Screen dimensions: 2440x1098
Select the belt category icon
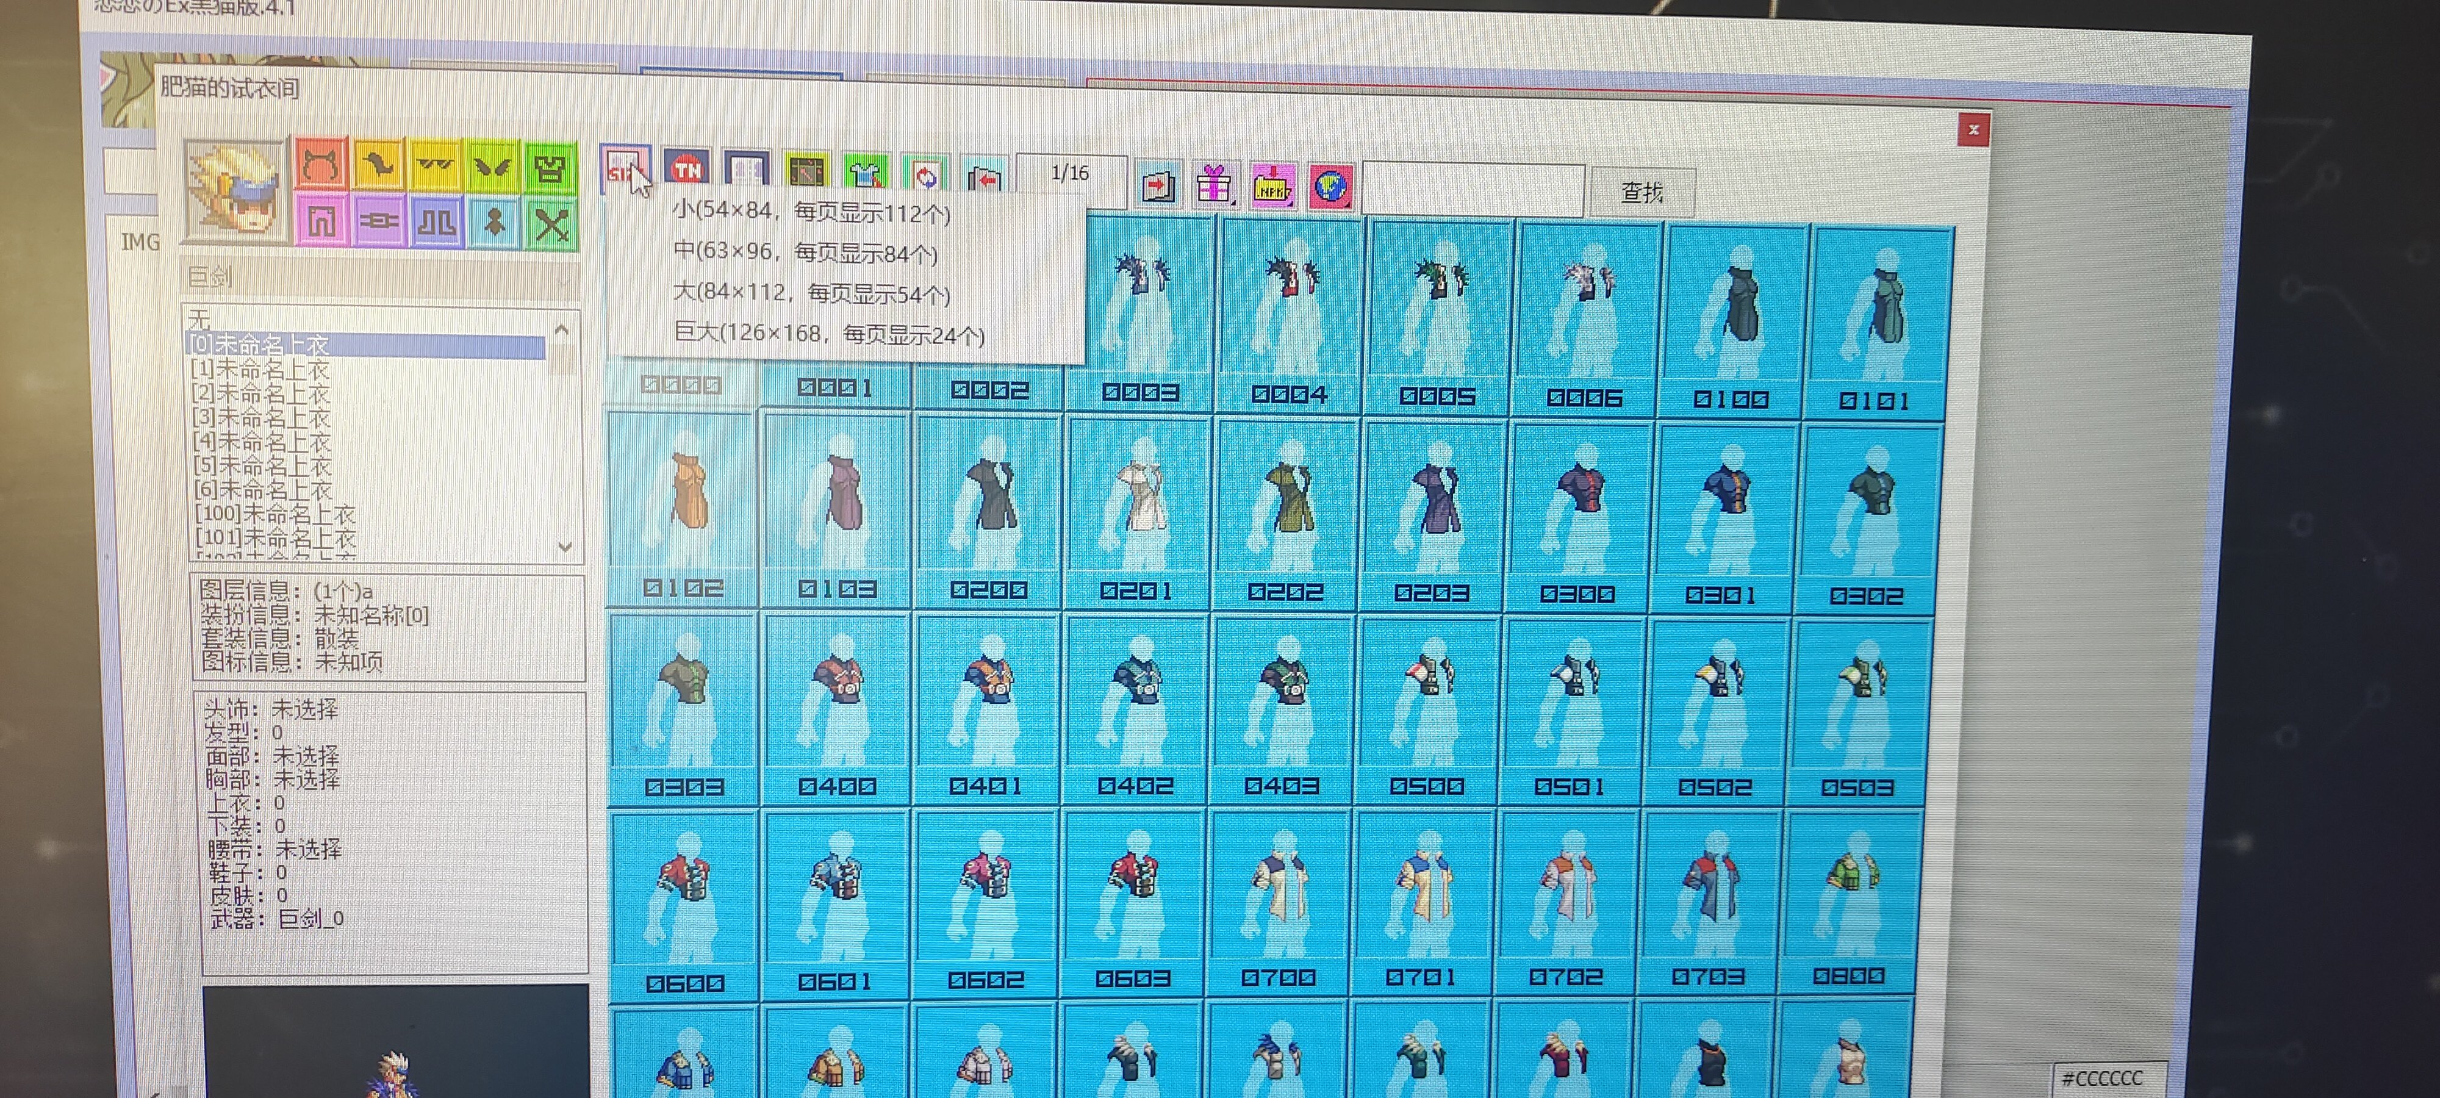click(x=378, y=223)
